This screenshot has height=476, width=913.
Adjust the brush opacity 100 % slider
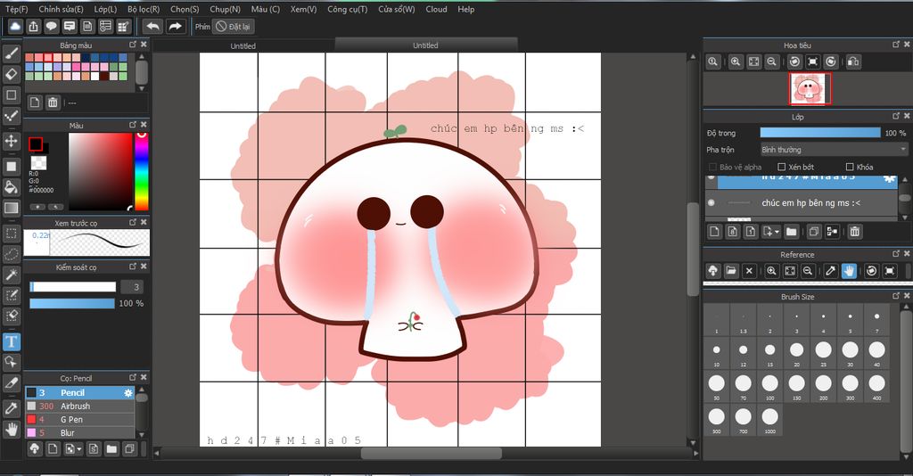[x=71, y=303]
